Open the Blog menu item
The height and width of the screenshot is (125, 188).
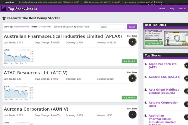(x=172, y=9)
